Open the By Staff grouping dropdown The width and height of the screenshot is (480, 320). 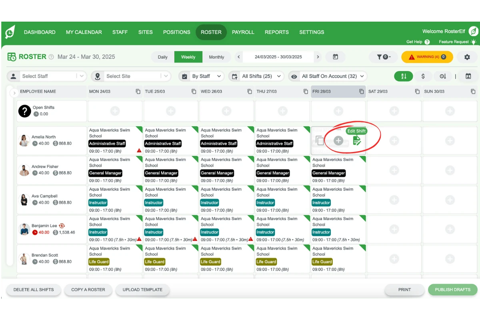(202, 76)
